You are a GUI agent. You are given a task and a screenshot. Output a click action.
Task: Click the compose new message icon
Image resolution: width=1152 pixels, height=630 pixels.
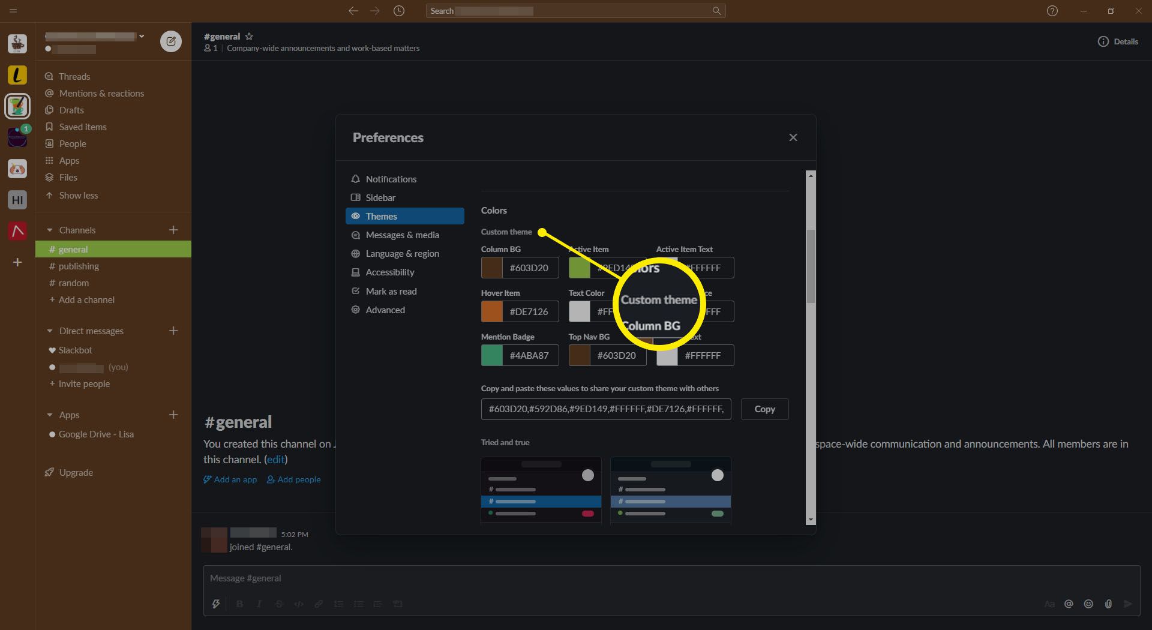click(x=171, y=41)
